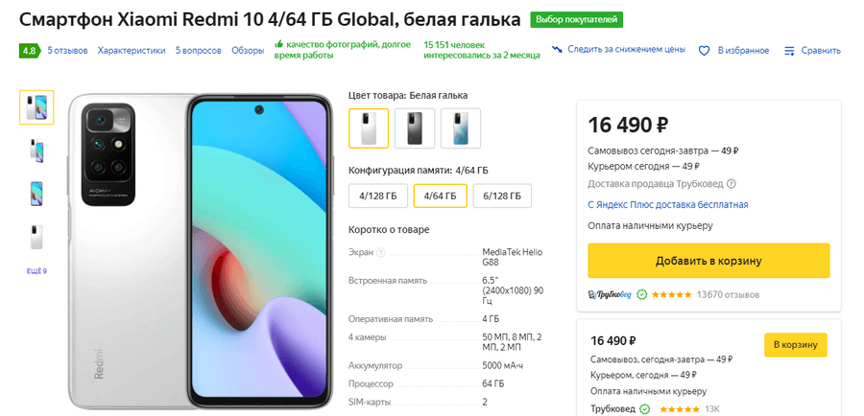Image resolution: width=864 pixels, height=416 pixels.
Task: Click the small В корзину button
Action: tap(795, 344)
